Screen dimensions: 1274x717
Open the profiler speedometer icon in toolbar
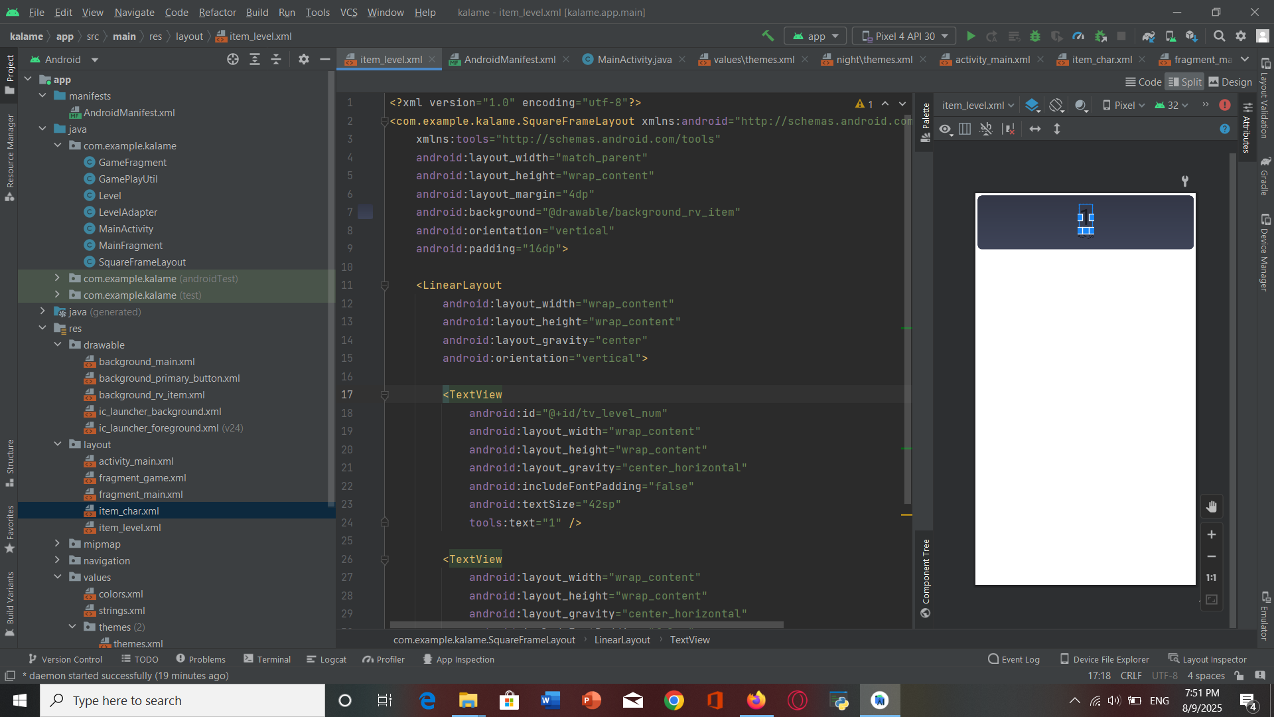[x=1078, y=36]
